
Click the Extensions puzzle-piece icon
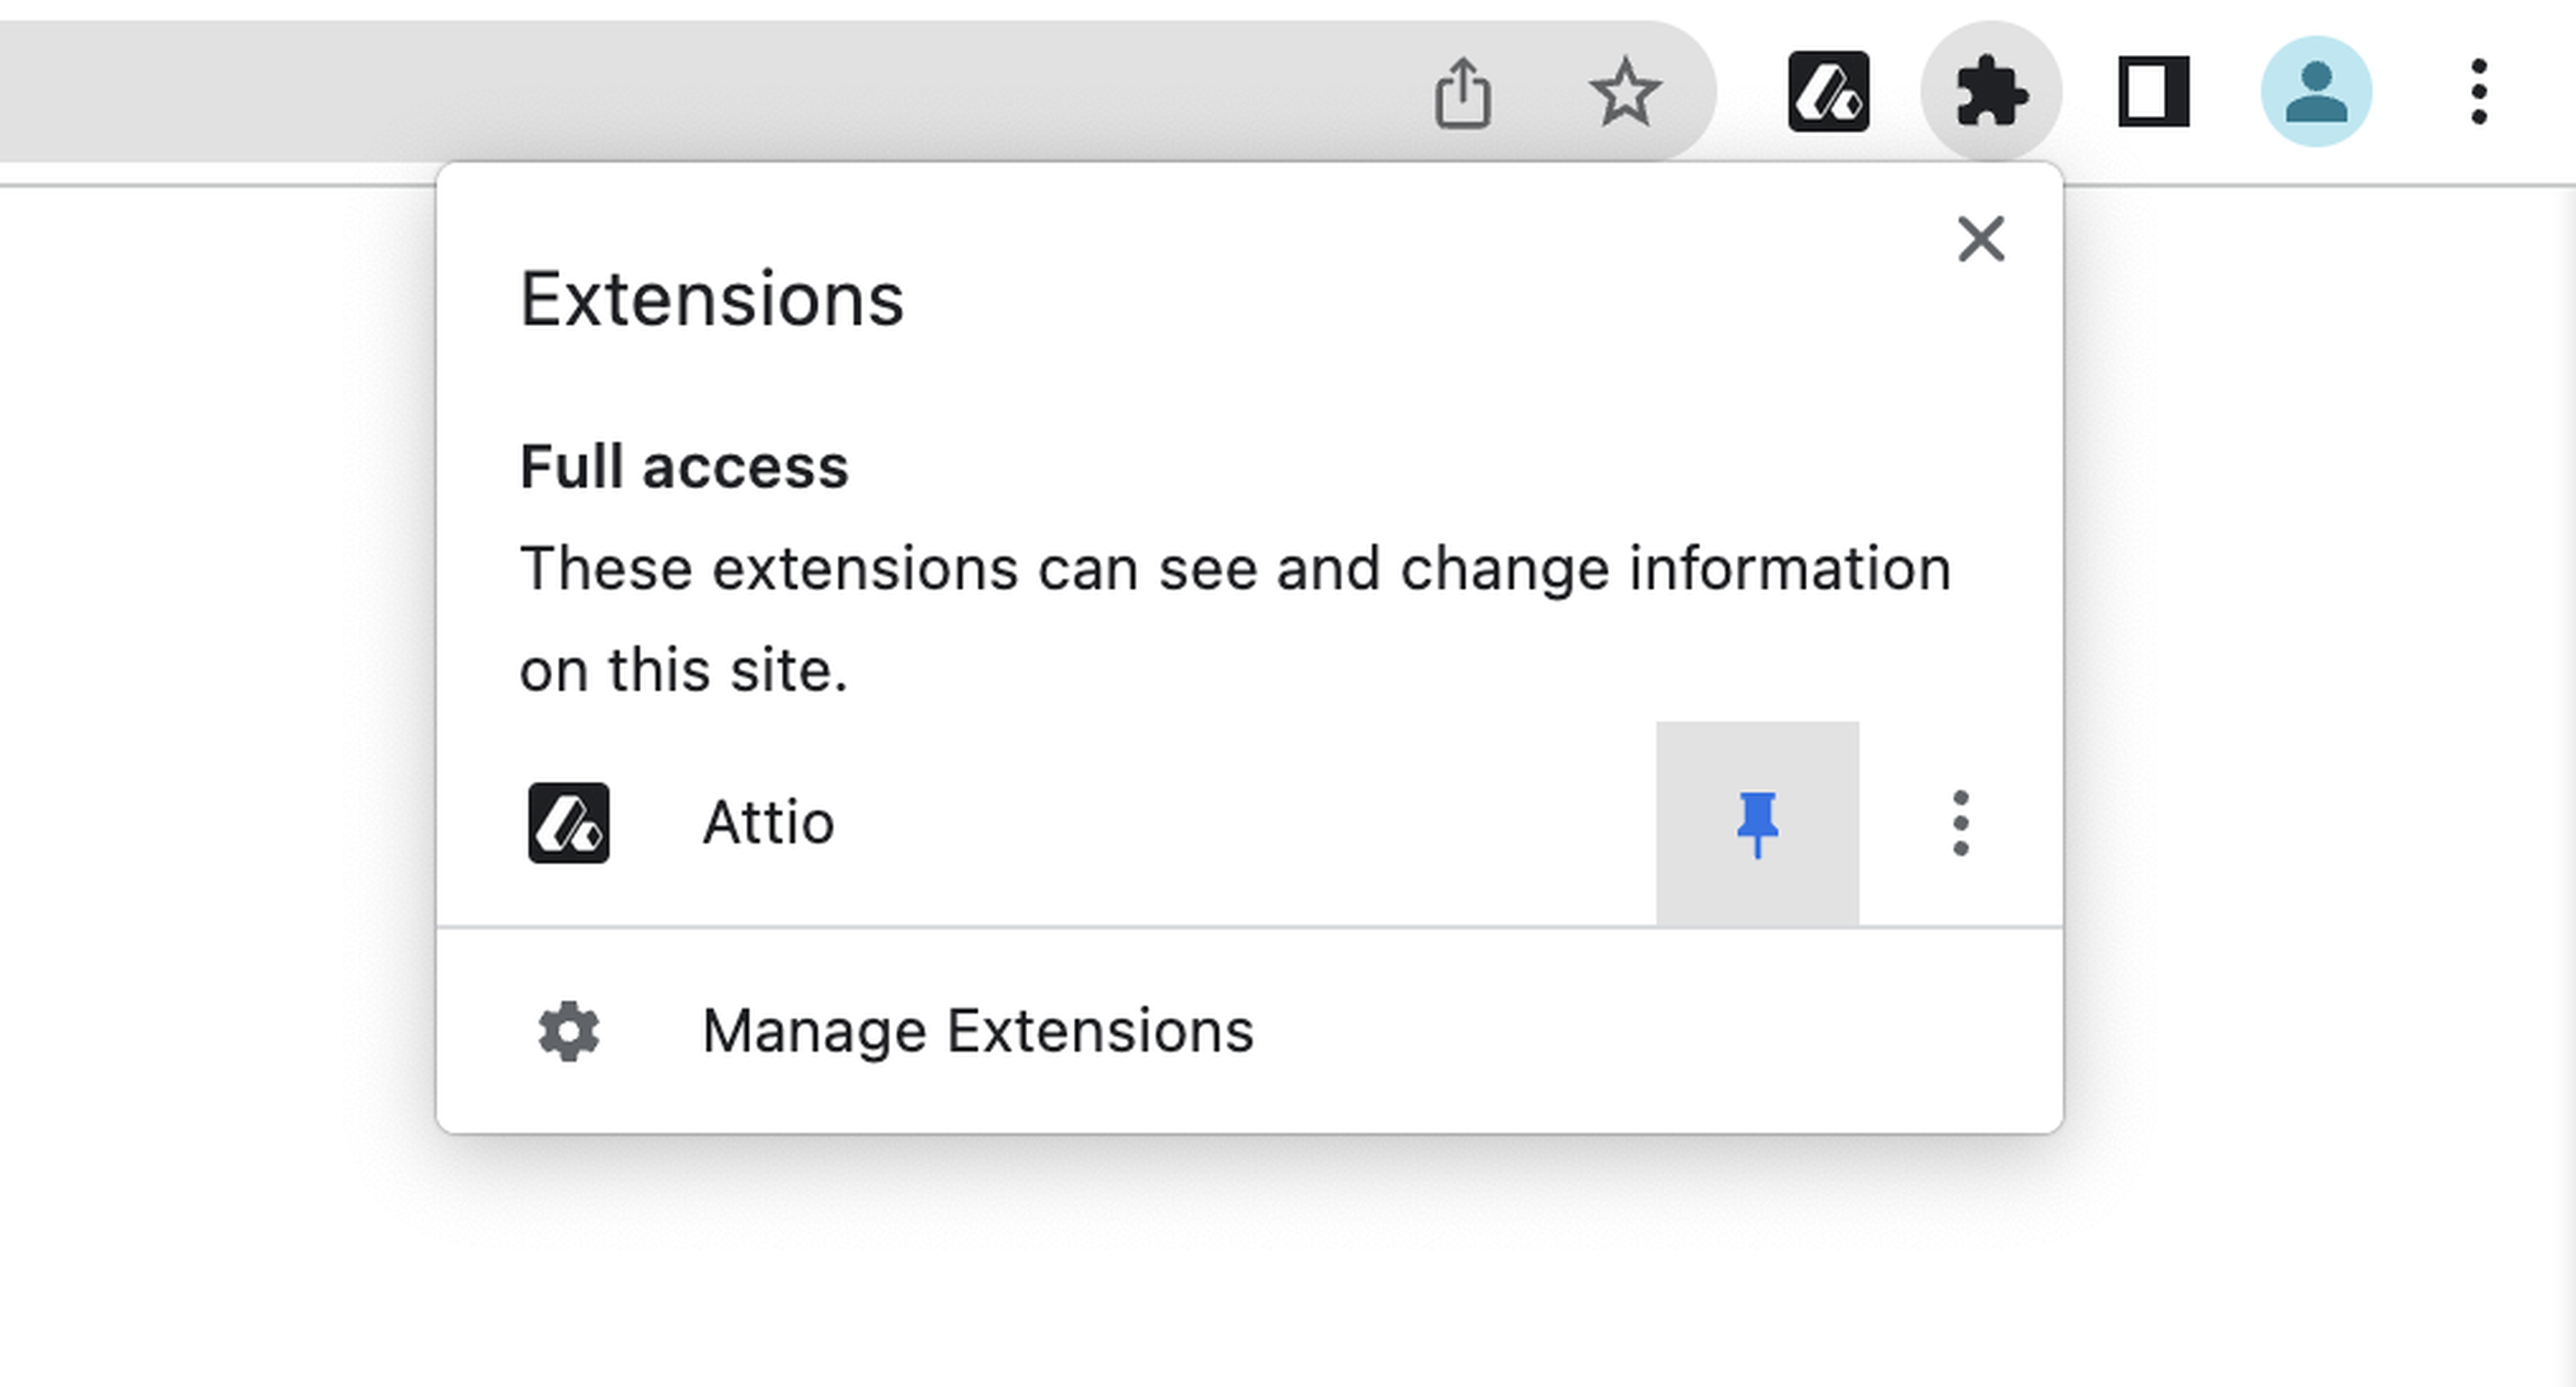tap(1991, 92)
